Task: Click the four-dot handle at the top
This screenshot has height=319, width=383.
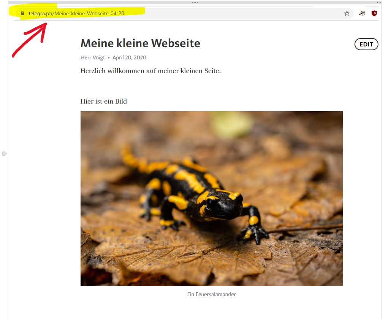Action: 195,2
